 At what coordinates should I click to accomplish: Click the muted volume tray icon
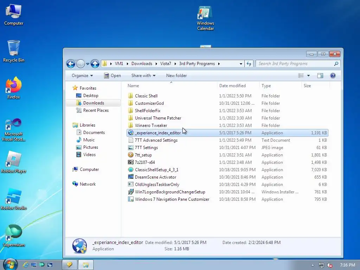pyautogui.click(x=330, y=265)
